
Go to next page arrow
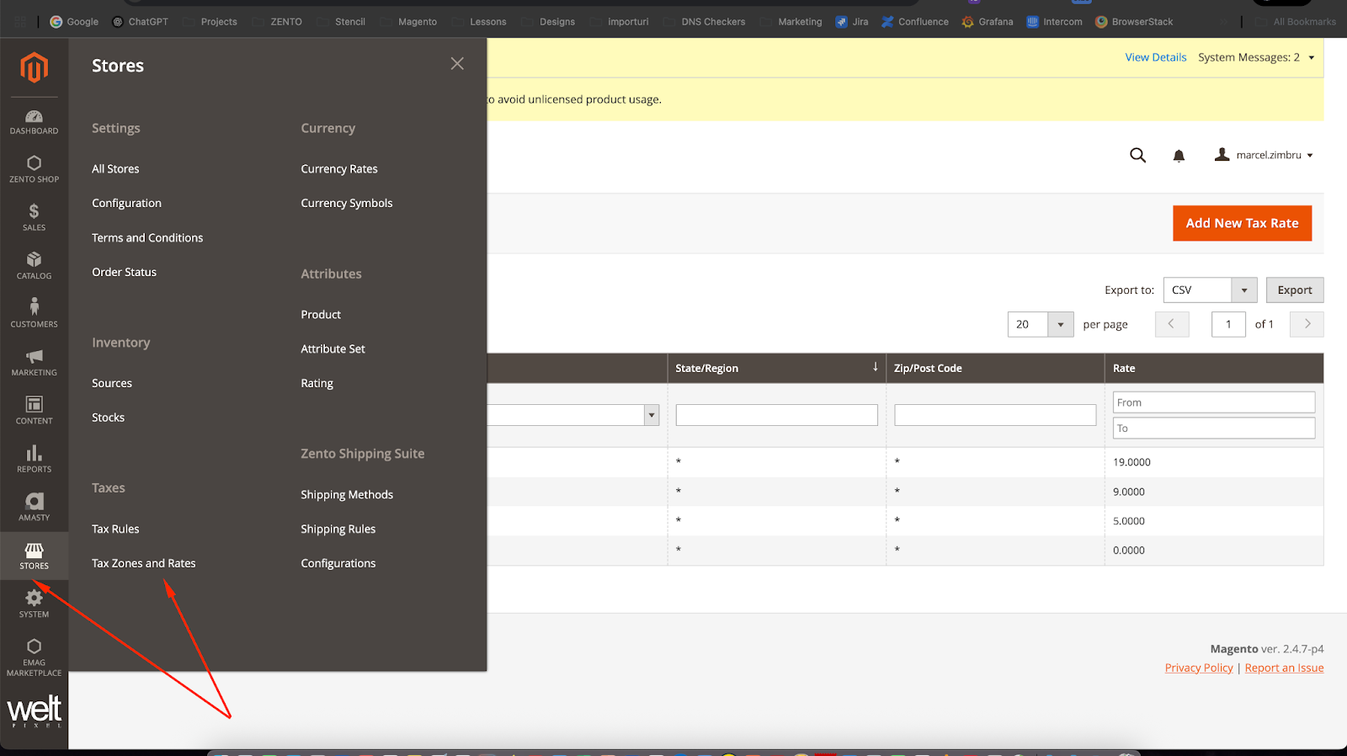pos(1307,324)
